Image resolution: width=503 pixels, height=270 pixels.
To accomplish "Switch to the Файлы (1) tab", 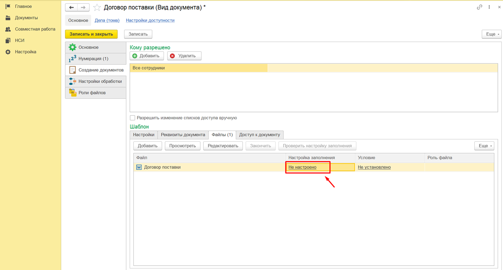I will click(222, 135).
